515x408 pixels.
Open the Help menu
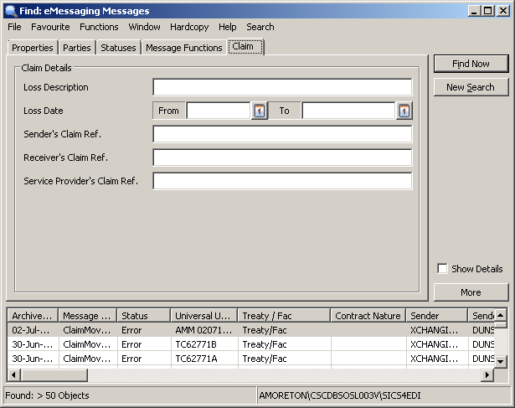227,27
